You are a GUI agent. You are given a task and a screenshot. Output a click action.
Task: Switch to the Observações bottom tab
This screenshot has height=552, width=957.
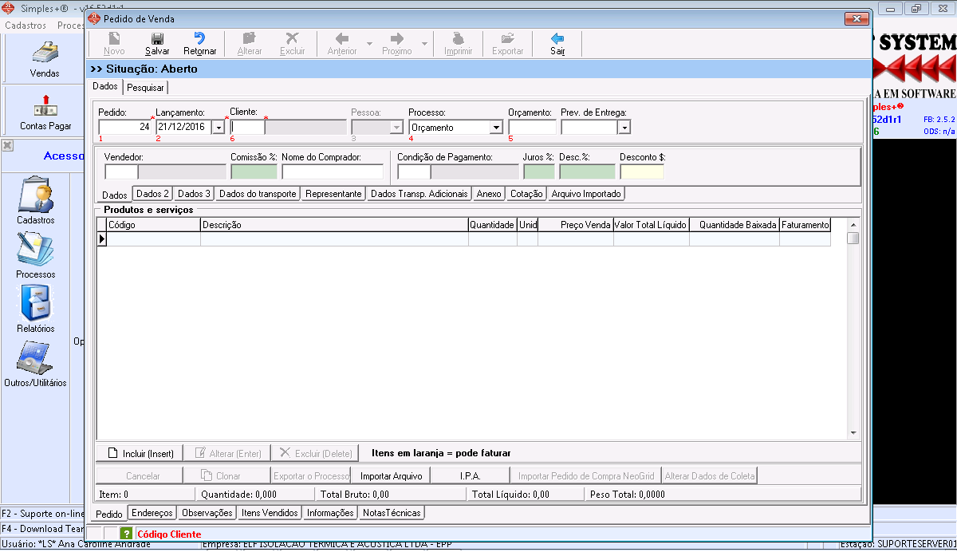pos(207,513)
